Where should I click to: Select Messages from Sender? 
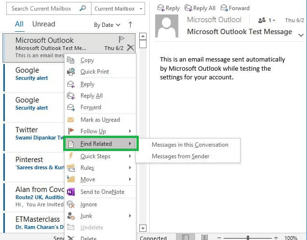pos(188,156)
